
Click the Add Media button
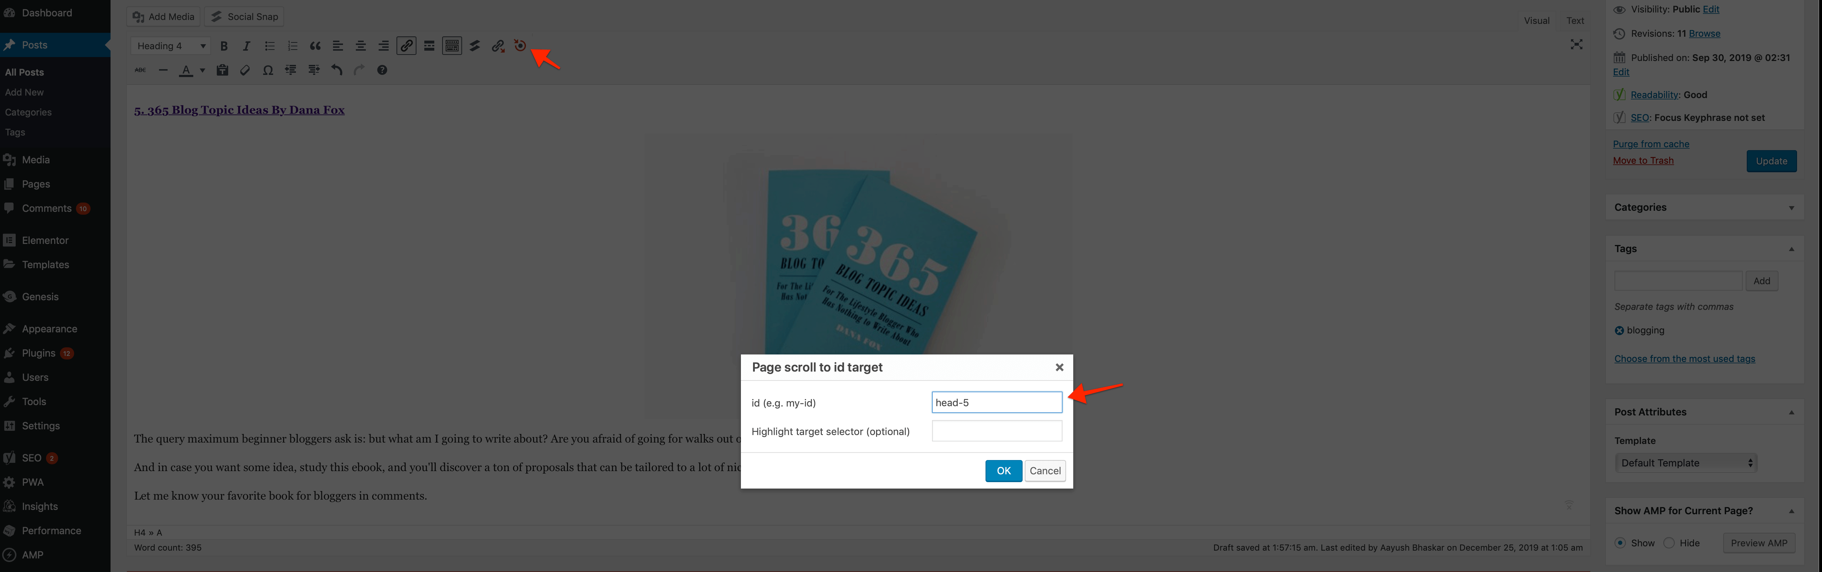coord(163,16)
